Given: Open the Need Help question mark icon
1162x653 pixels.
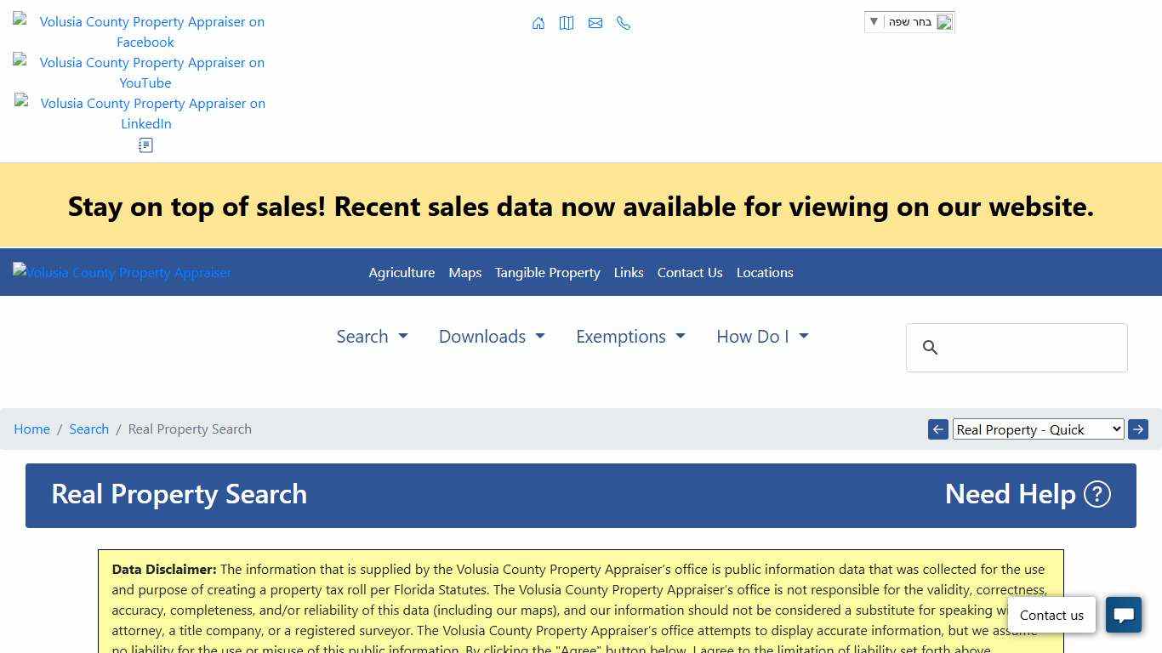Looking at the screenshot, I should (x=1097, y=494).
